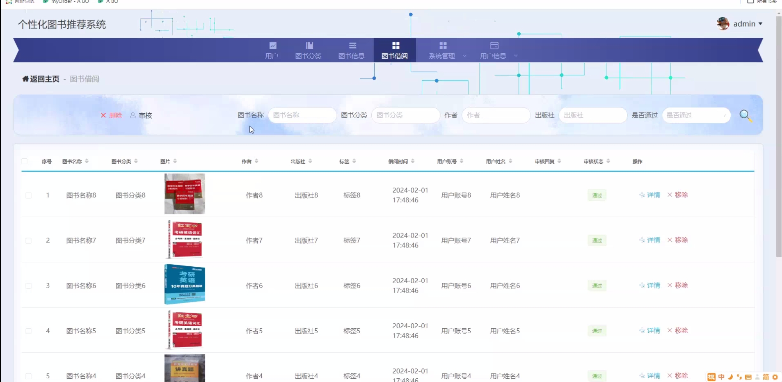782x382 pixels.
Task: Open the admin account dropdown
Action: [x=748, y=24]
